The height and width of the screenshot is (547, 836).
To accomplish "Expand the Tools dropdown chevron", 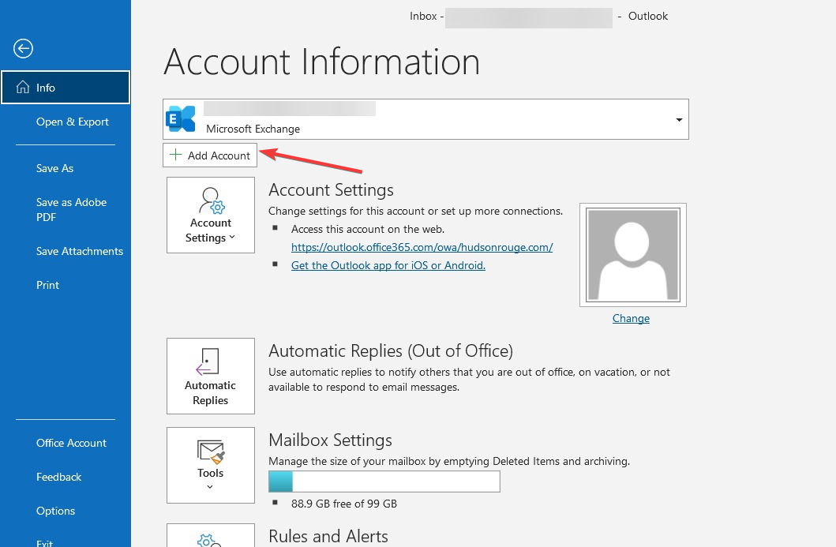I will point(210,487).
